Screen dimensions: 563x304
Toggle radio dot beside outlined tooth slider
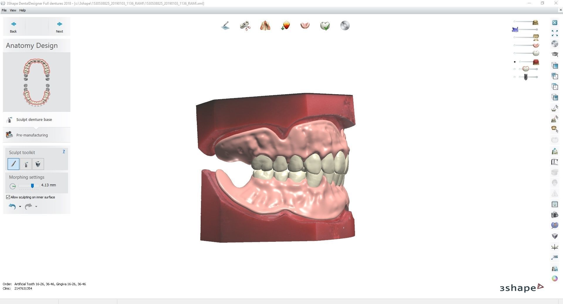tap(515, 69)
